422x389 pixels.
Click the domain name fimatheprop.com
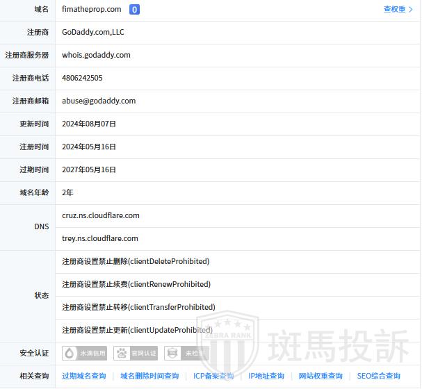pos(92,9)
